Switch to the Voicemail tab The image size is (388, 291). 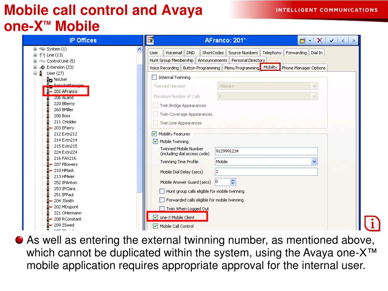tap(173, 53)
